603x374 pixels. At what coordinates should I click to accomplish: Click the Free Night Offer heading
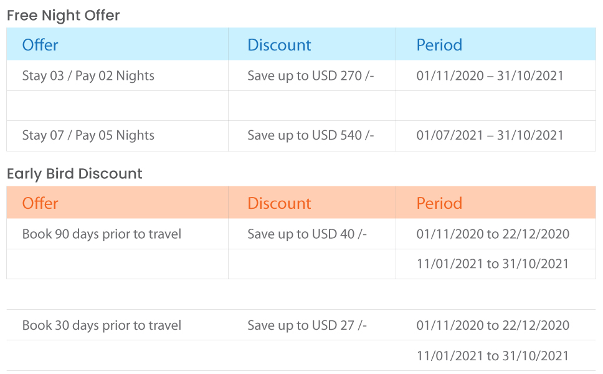point(63,16)
